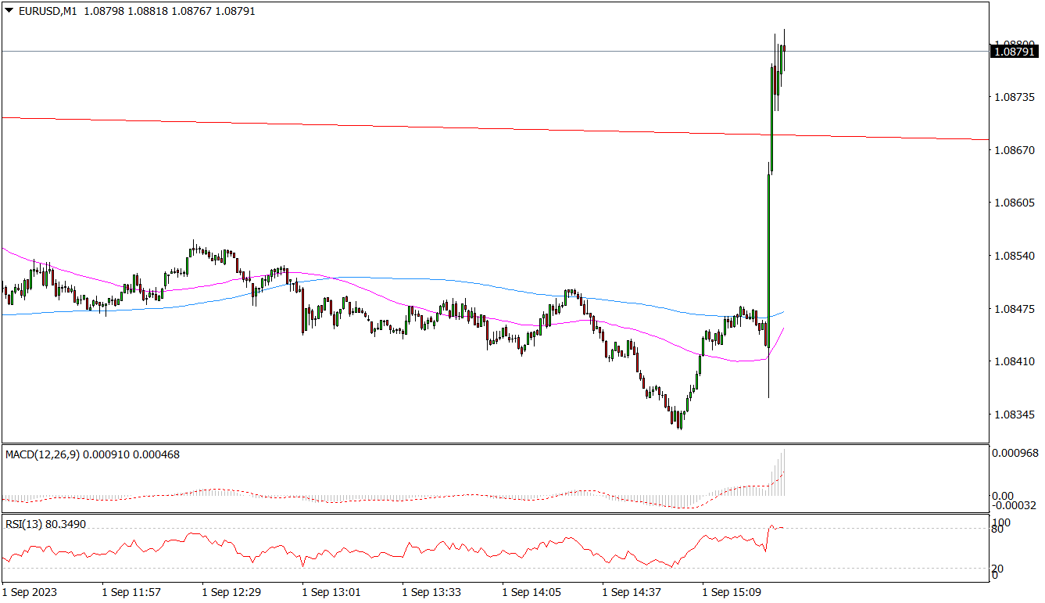Click the 1 Sep 15:09 time label
Viewport: 1045px width, 603px height.
tap(732, 592)
